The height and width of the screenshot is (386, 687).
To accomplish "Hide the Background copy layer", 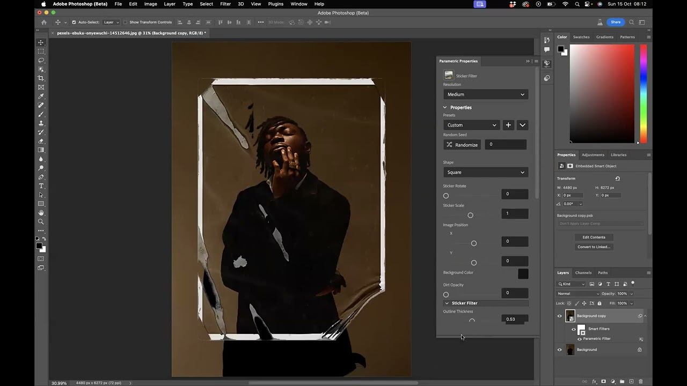I will tap(559, 316).
